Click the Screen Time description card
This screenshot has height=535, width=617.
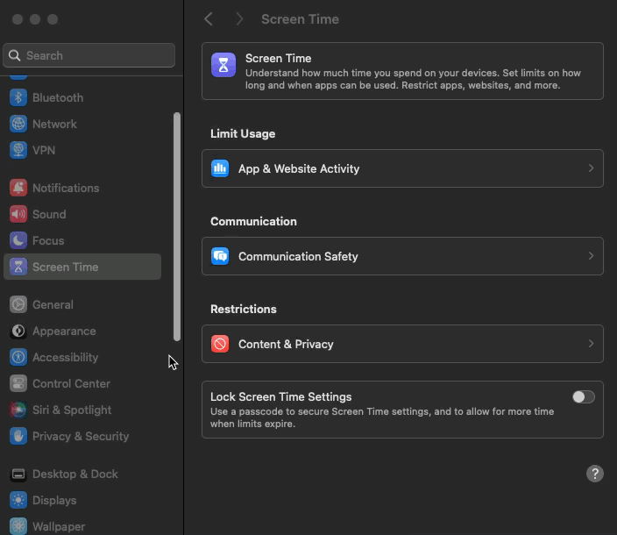pos(402,71)
